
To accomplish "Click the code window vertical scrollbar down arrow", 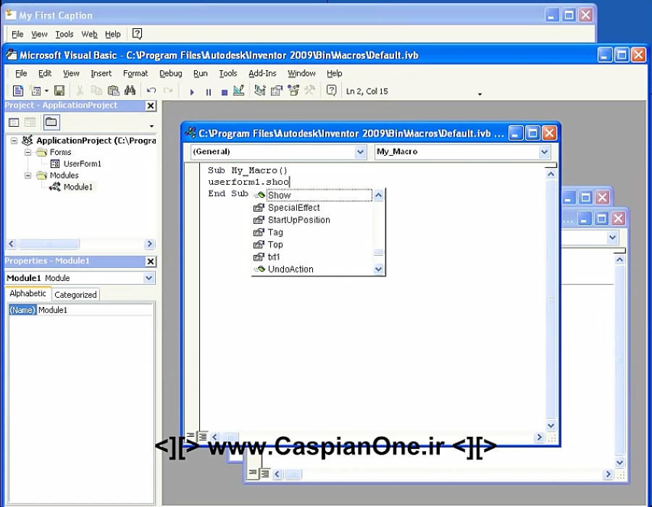I will [x=551, y=426].
